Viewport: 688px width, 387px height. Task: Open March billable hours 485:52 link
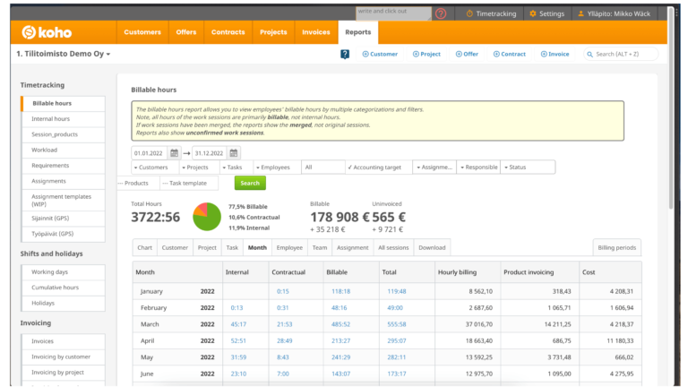pos(340,323)
